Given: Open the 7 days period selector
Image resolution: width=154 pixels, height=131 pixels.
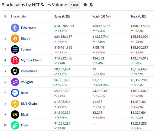Looking at the screenshot, I should pos(74,5).
